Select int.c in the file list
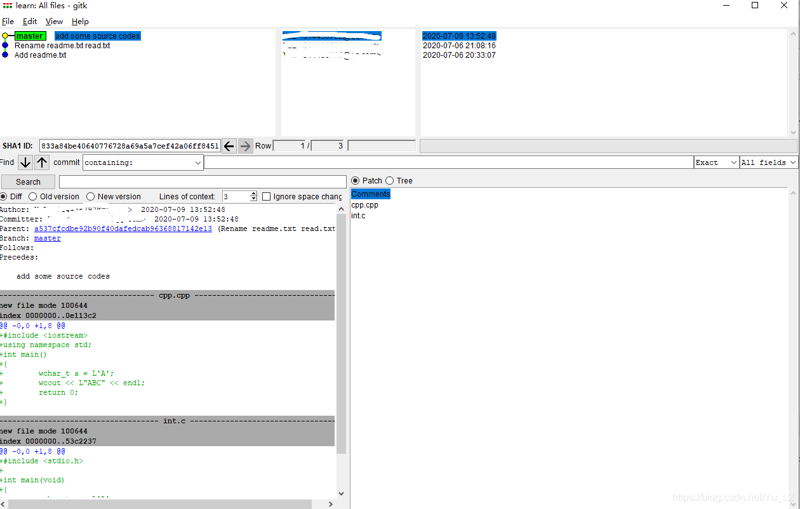The height and width of the screenshot is (509, 800). coord(358,216)
